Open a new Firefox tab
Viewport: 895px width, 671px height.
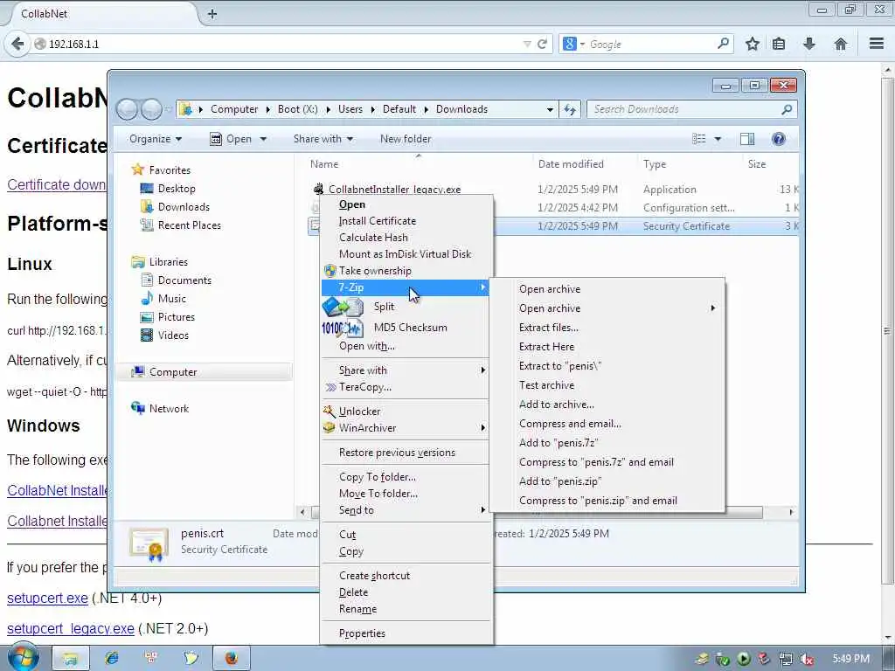click(x=212, y=14)
